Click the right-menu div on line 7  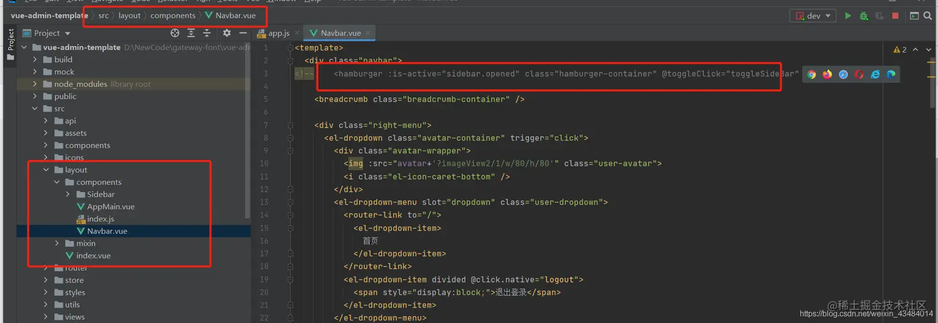(x=373, y=125)
